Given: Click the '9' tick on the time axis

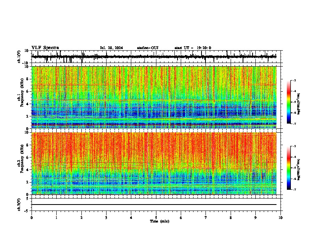Looking at the screenshot, I should coord(255,218).
